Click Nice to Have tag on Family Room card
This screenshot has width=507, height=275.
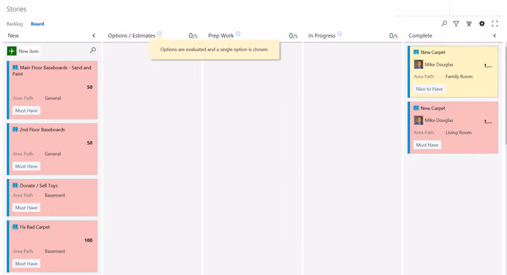[x=430, y=89]
